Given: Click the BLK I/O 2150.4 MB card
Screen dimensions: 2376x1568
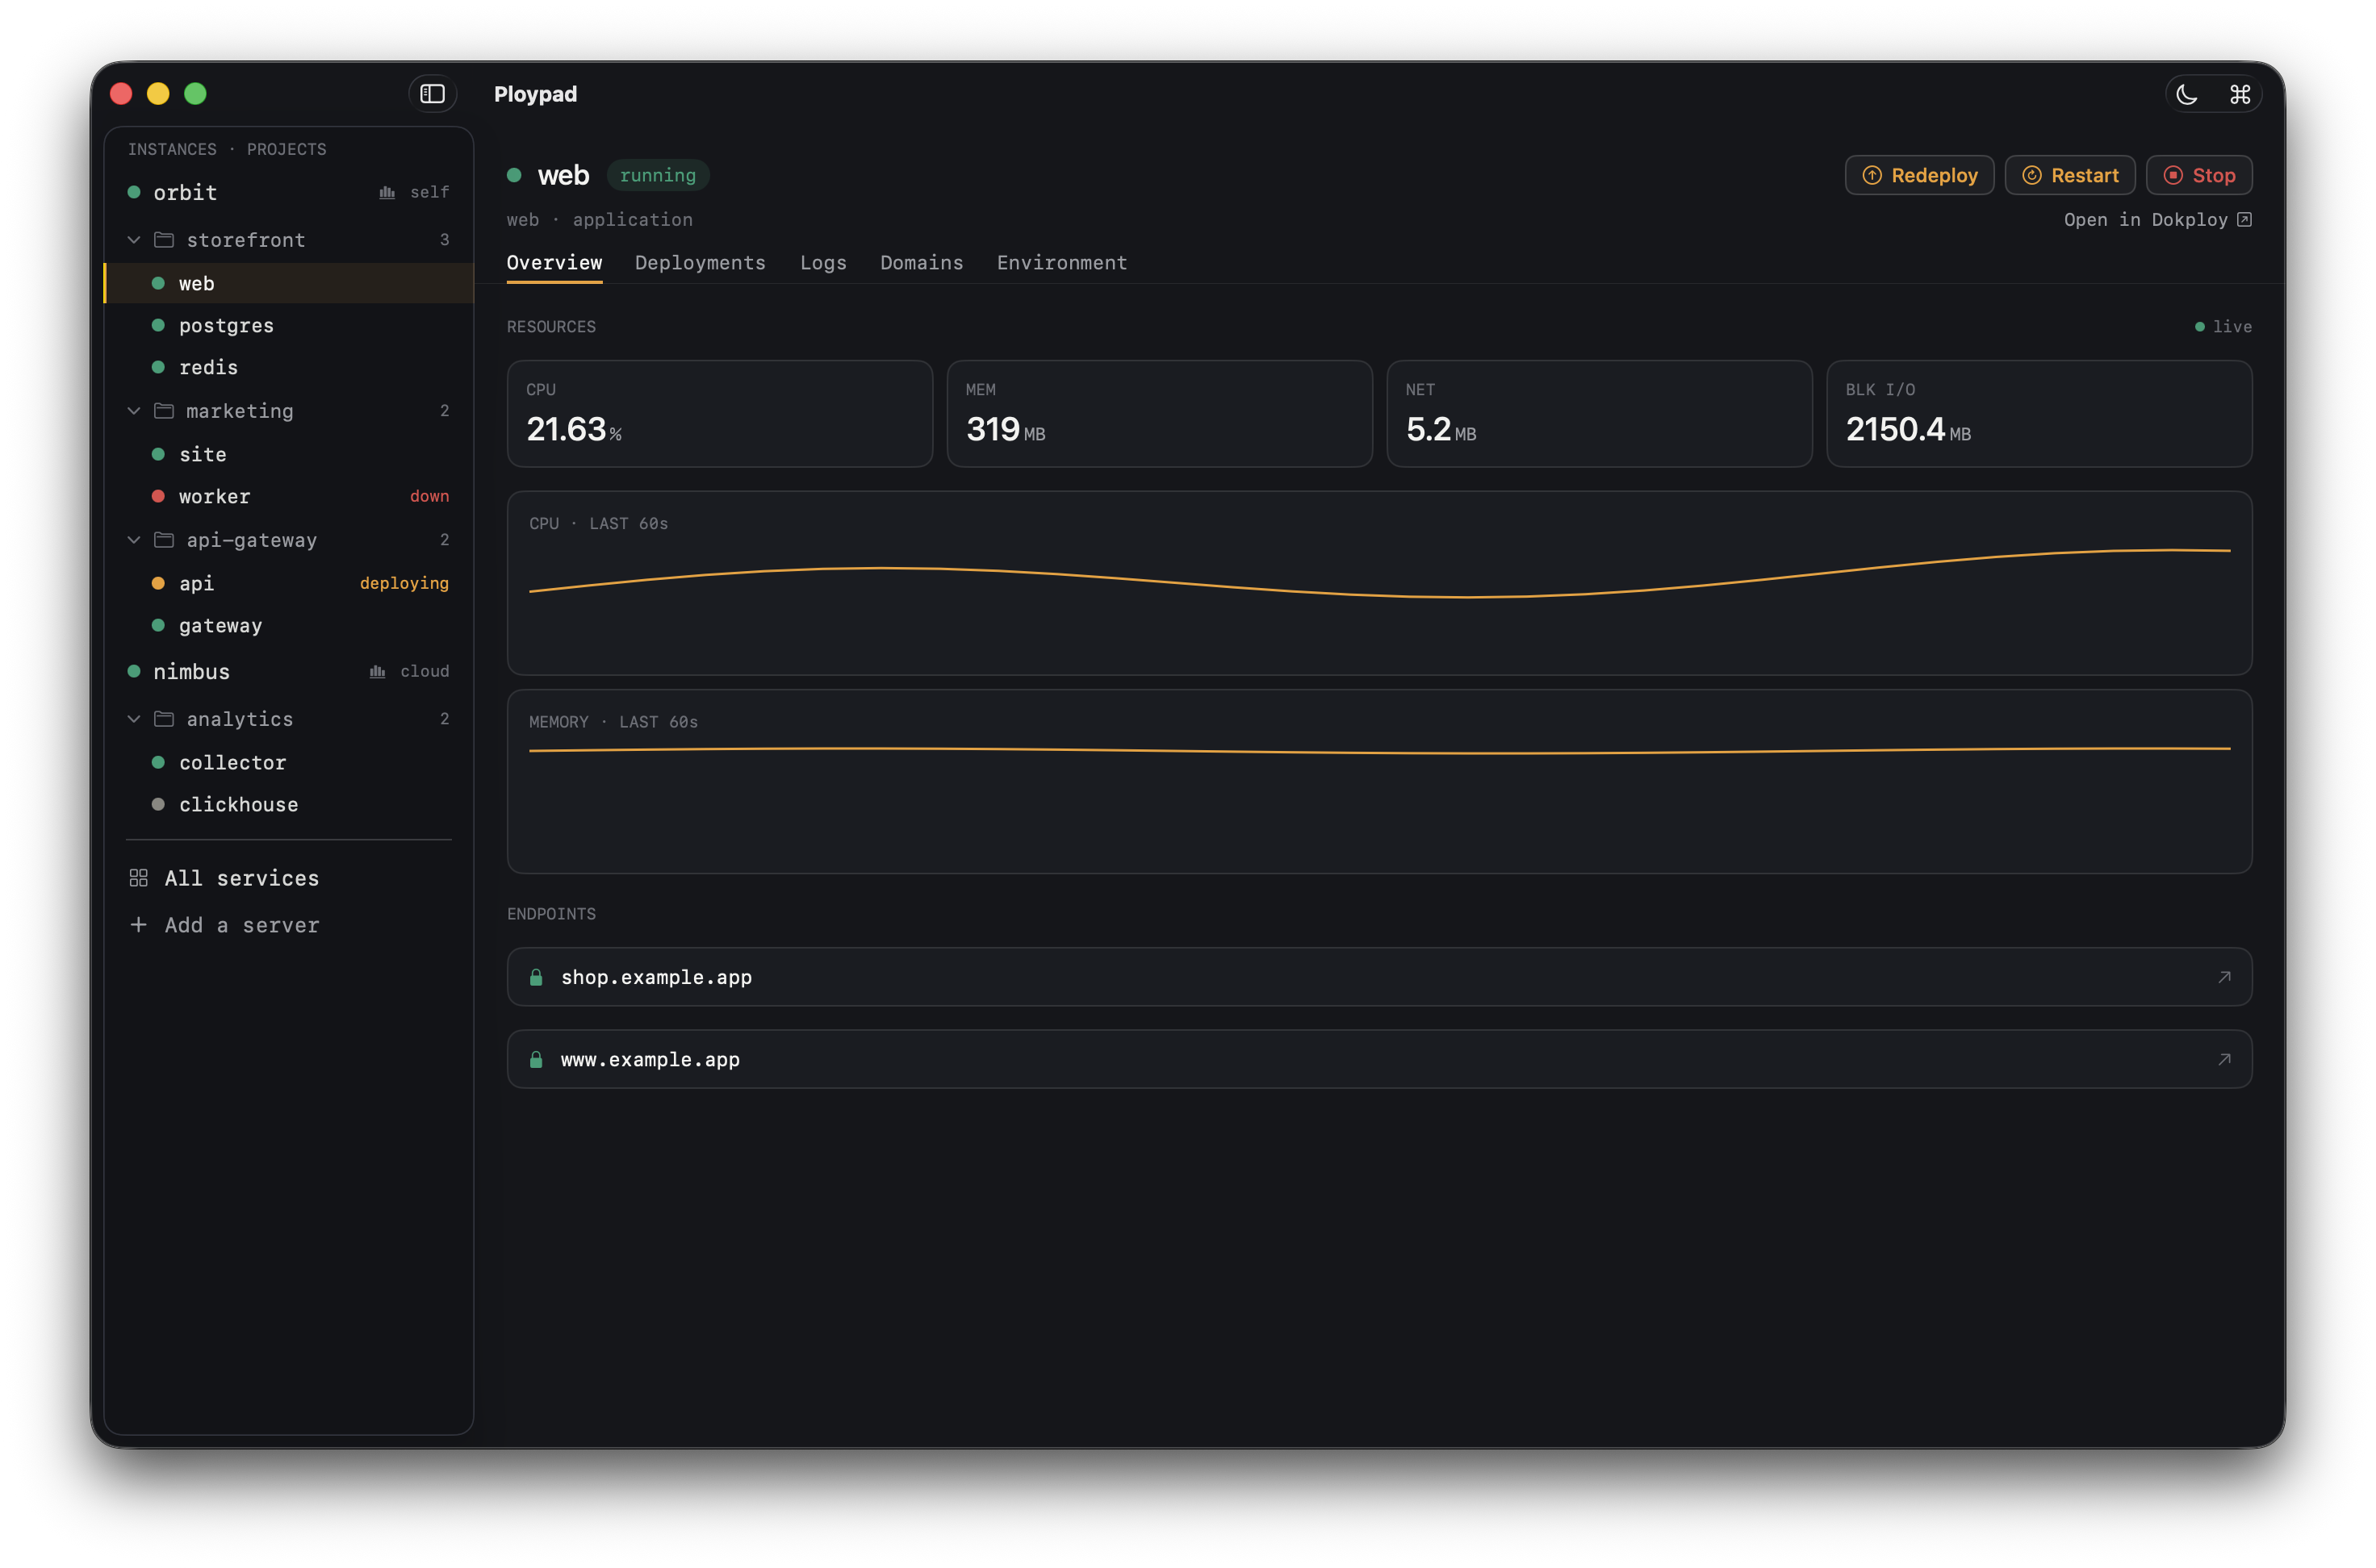Looking at the screenshot, I should 2039,414.
